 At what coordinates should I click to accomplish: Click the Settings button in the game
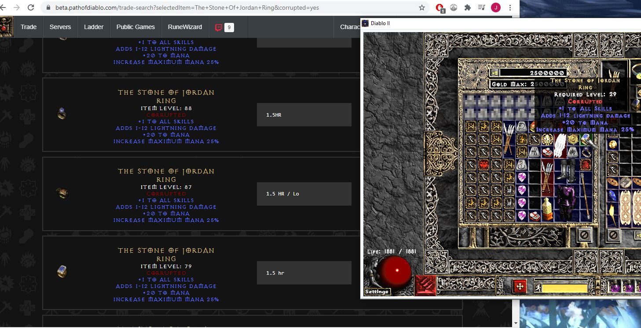coord(377,291)
